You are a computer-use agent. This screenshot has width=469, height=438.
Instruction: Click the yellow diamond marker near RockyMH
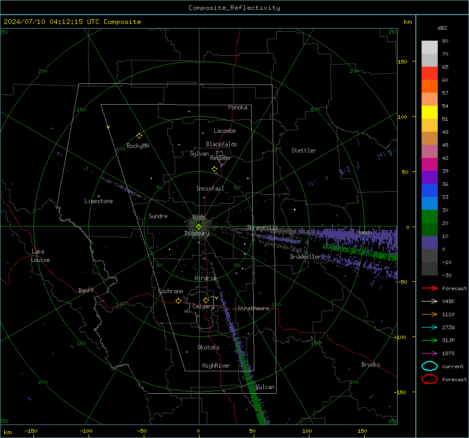pos(139,136)
